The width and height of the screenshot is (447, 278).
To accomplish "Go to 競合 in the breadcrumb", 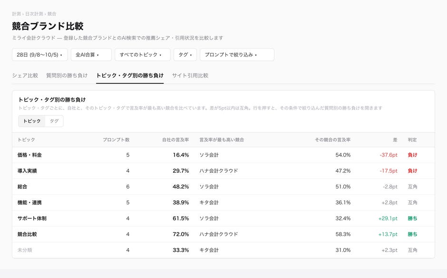I will coord(52,14).
